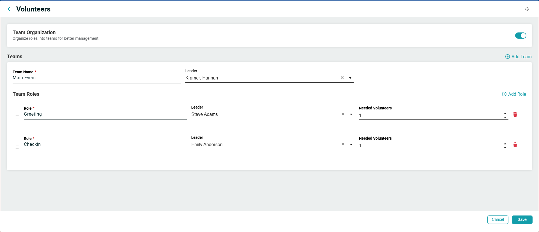The width and height of the screenshot is (539, 232).
Task: Clear Steve Adams leader selection
Action: click(343, 114)
